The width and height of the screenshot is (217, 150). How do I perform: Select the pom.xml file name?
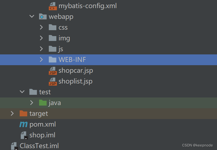(x=43, y=124)
